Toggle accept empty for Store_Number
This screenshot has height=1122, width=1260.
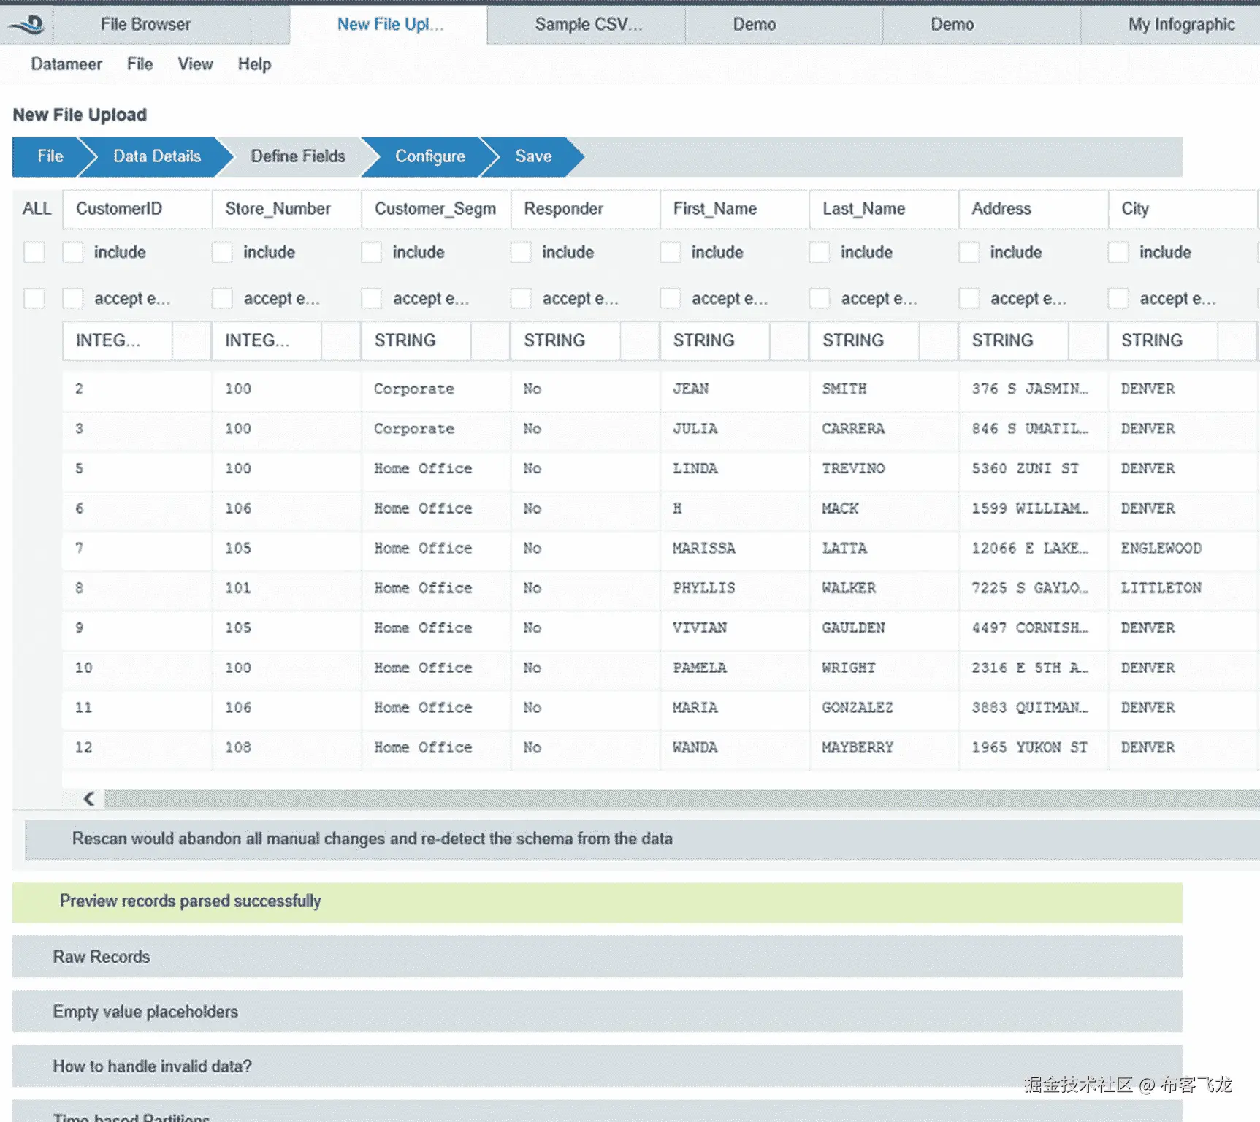(222, 299)
